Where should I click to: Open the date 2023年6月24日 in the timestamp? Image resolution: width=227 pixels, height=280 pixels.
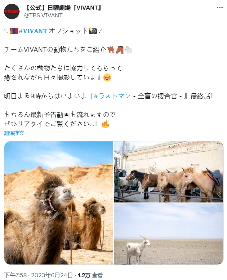click(52, 275)
